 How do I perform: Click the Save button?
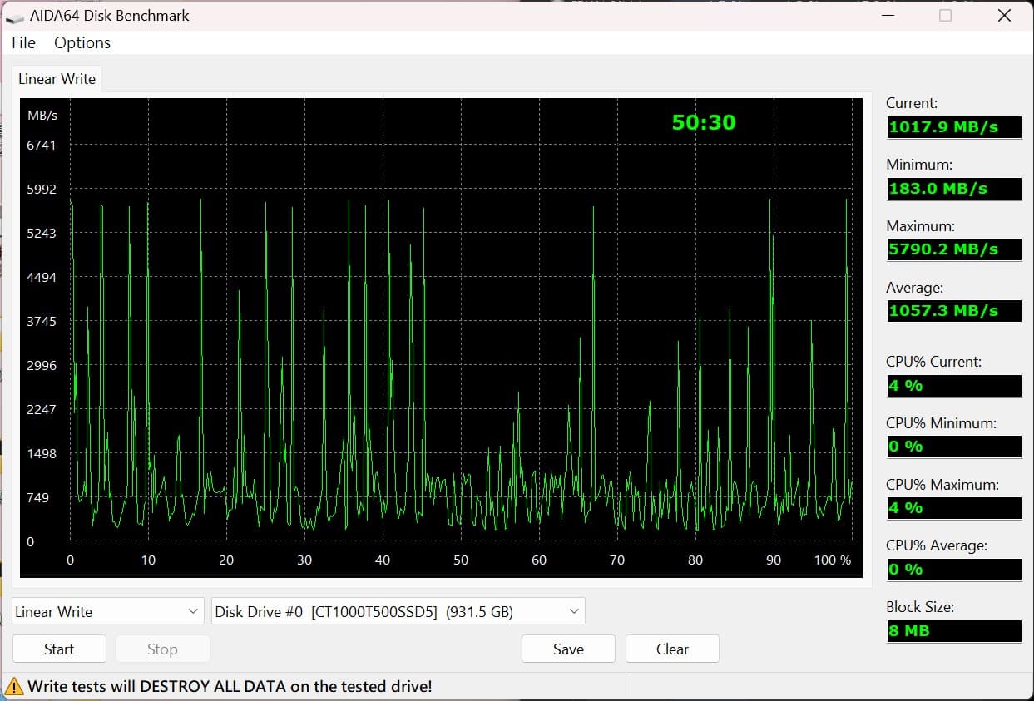568,649
